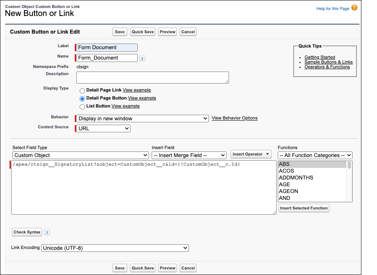The width and height of the screenshot is (377, 275).
Task: Click the info icon beside the Name field
Action: (143, 58)
